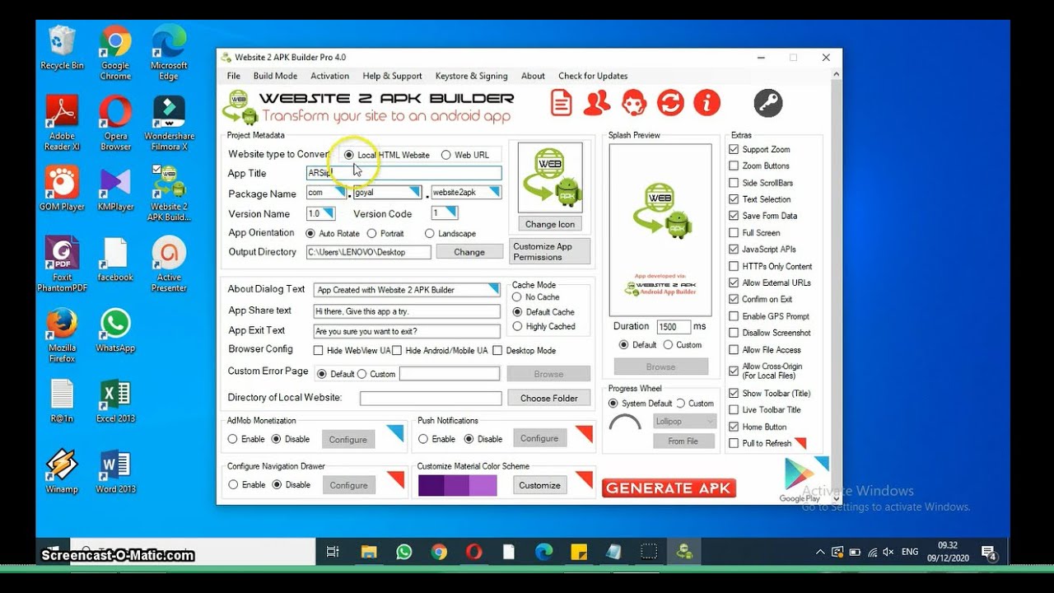1054x593 pixels.
Task: Expand the About Dialog Text dropdown
Action: coord(492,289)
